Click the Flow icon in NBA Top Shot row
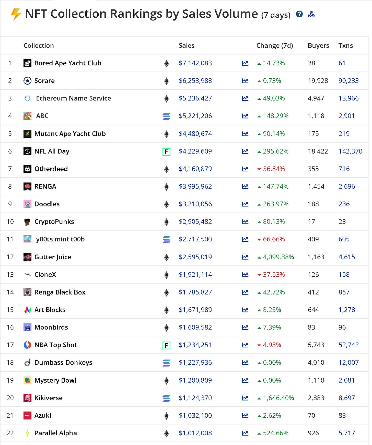This screenshot has height=445, width=372. pyautogui.click(x=166, y=345)
